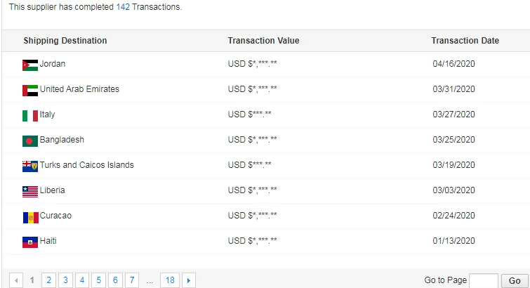Click the Shipping Destination column header

65,41
